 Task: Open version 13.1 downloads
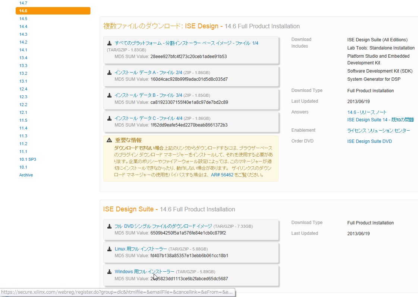(23, 81)
